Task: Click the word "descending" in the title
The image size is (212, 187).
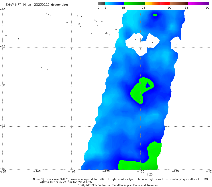Action: tap(60, 5)
